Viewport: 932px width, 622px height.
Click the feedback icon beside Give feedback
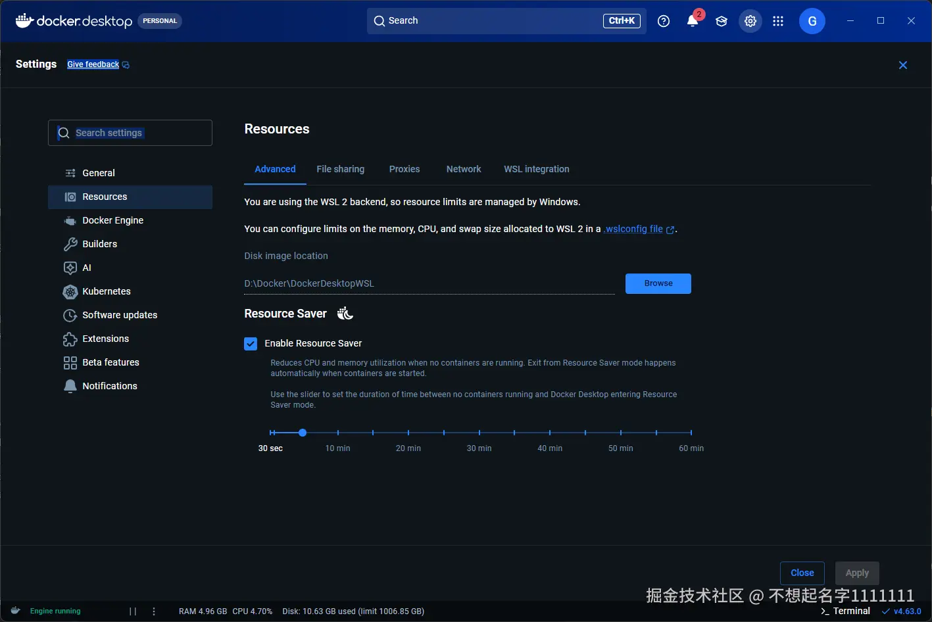[x=126, y=65]
